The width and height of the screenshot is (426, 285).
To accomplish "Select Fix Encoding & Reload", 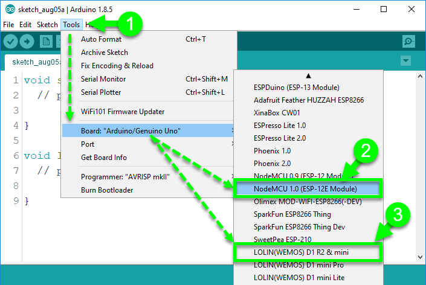I will [x=148, y=66].
